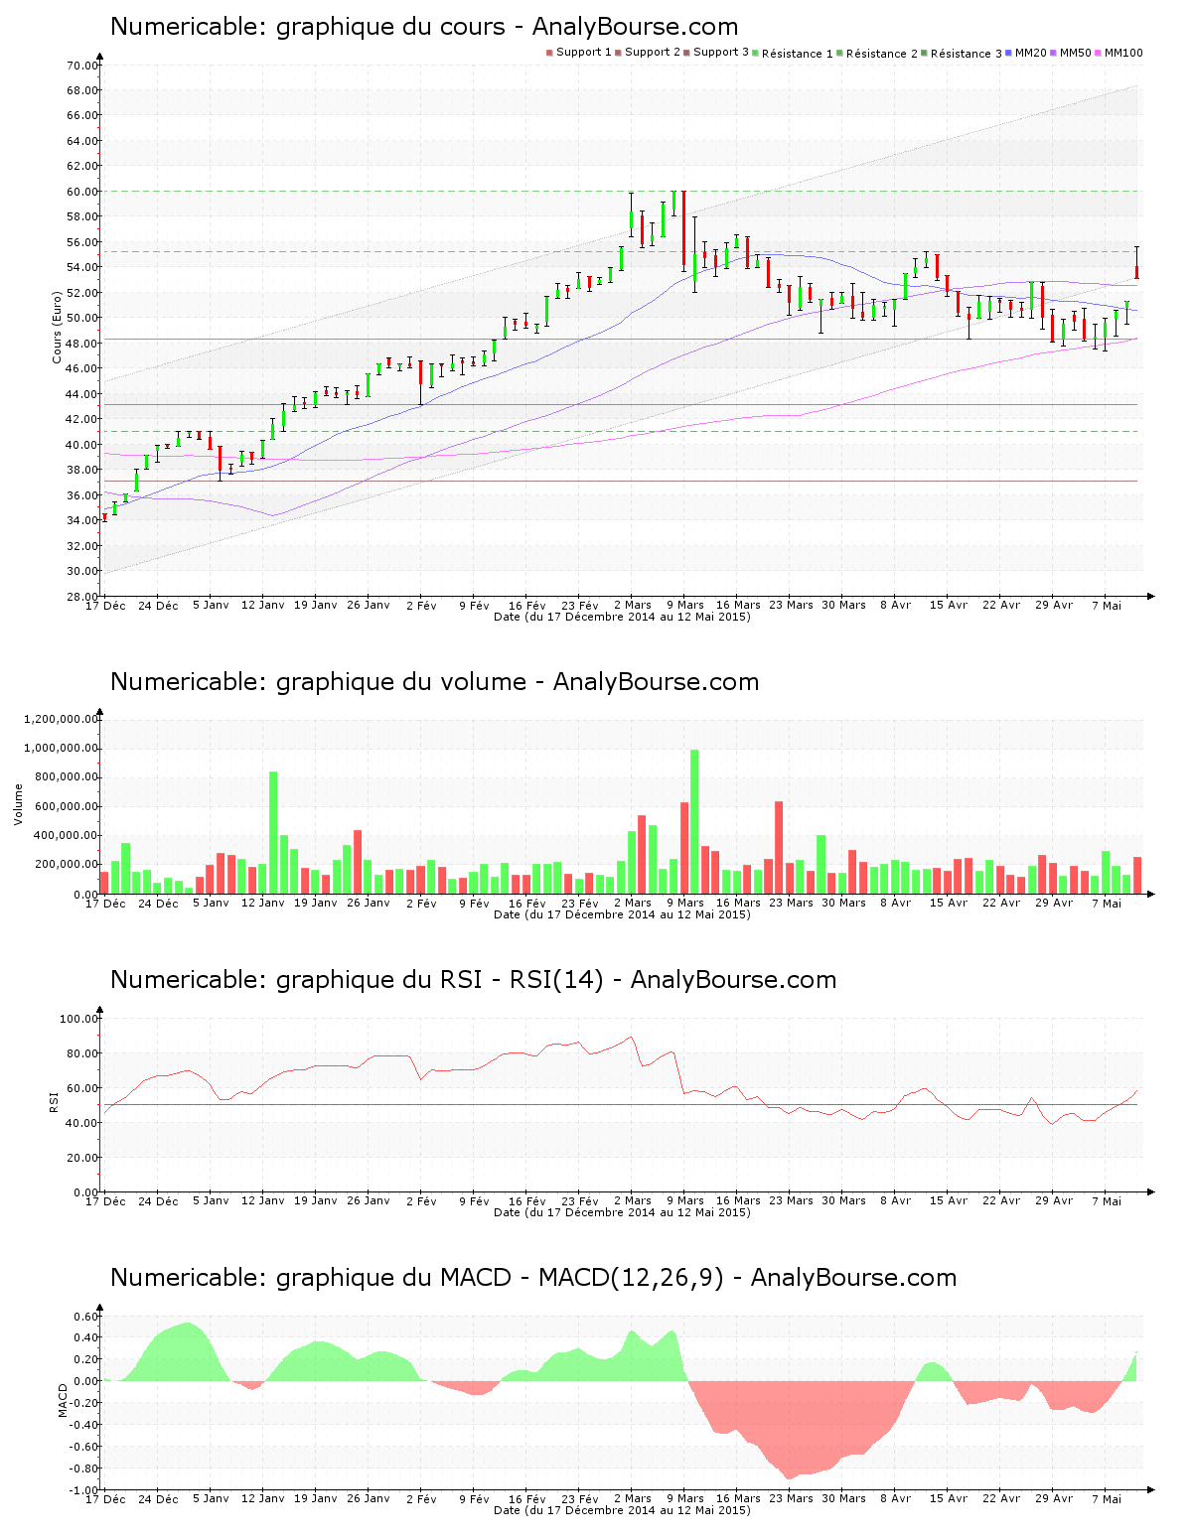Click the 'graphique du cours' chart title

tap(424, 27)
